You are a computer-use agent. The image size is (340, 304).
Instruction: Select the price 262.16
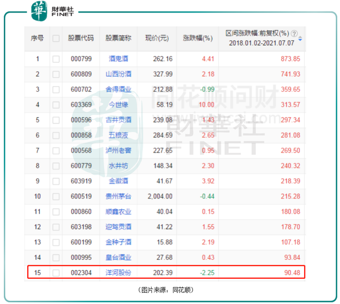click(x=163, y=59)
